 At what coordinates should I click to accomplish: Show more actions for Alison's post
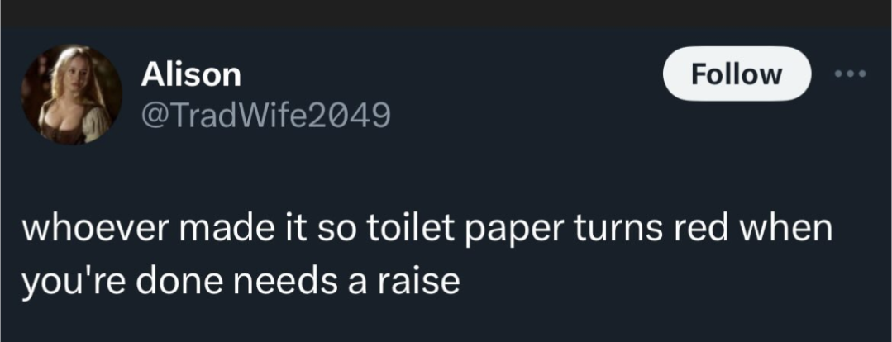[x=850, y=74]
